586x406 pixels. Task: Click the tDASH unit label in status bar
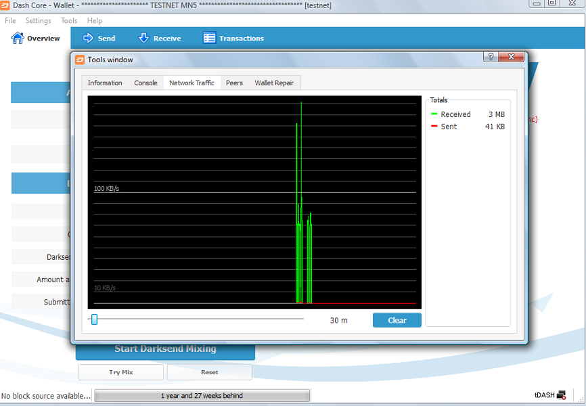click(x=545, y=394)
